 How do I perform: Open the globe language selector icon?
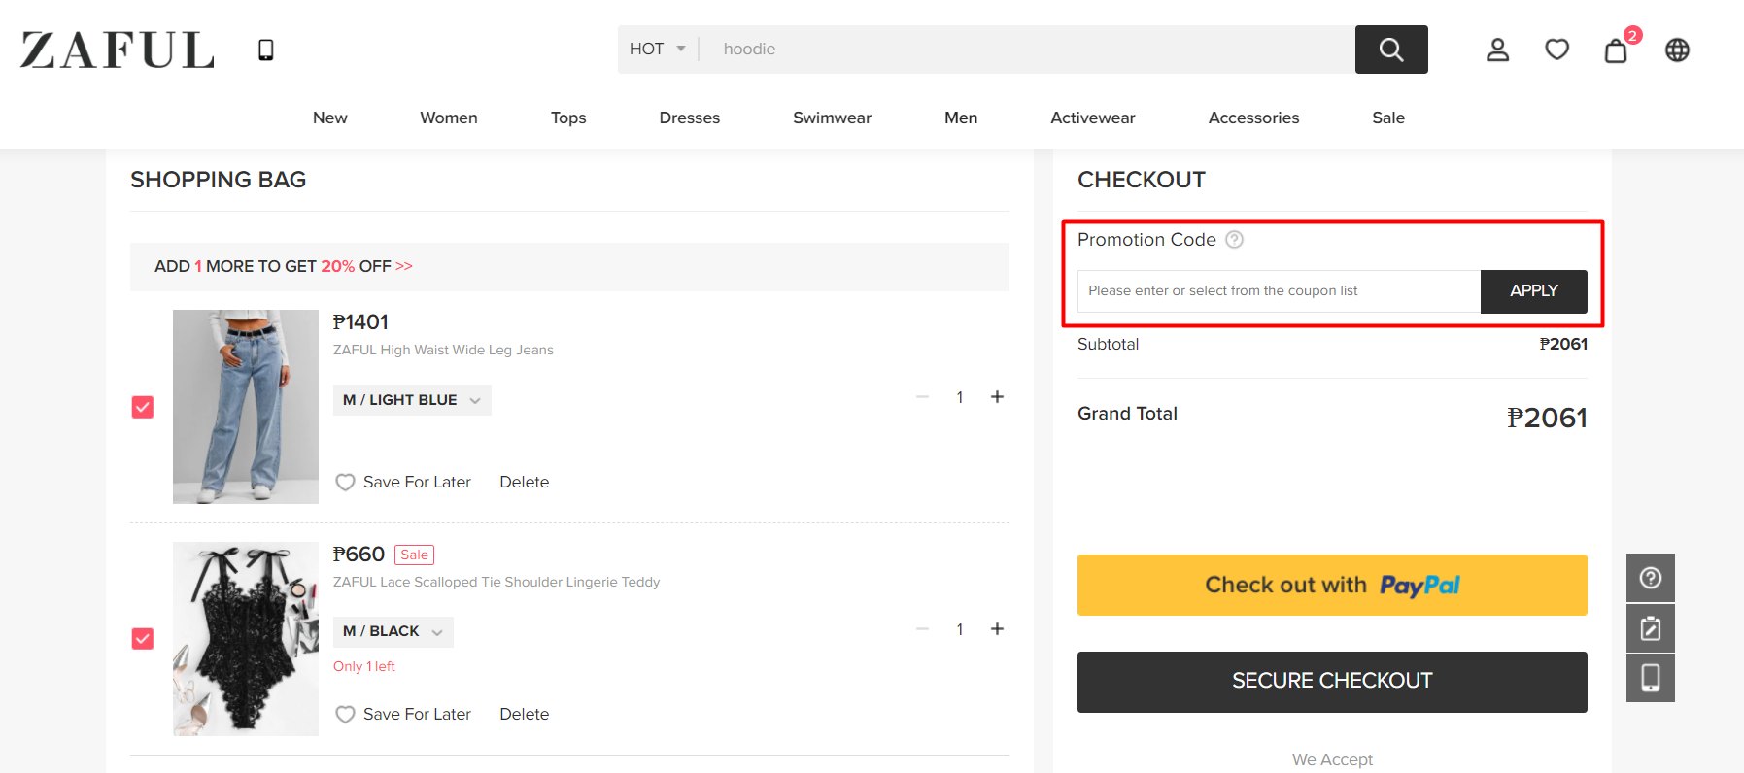point(1677,50)
